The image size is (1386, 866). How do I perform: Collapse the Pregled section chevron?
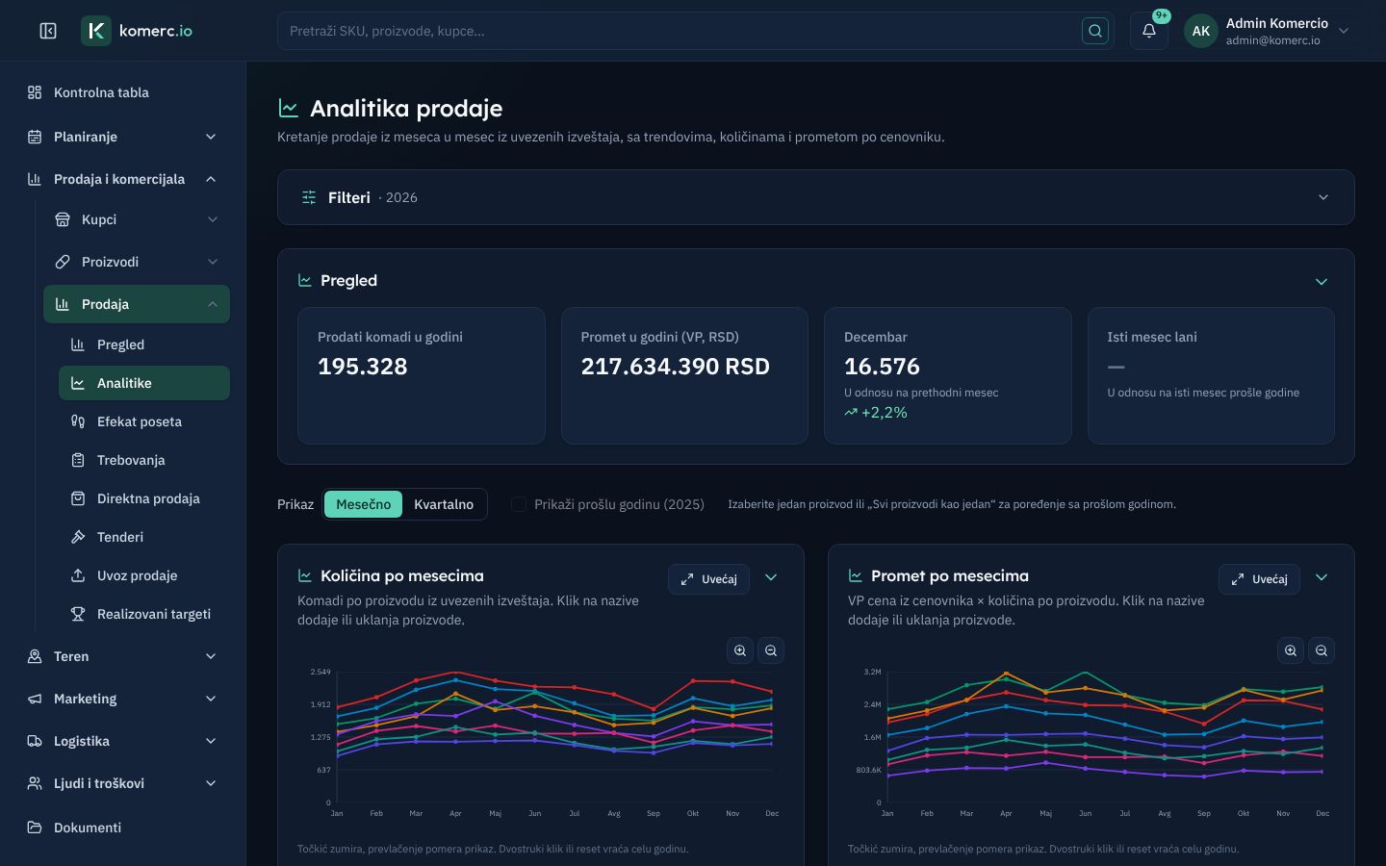(x=1322, y=282)
